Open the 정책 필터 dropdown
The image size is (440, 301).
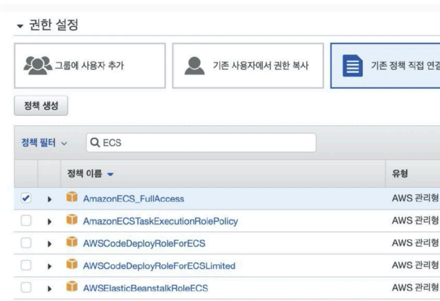44,143
